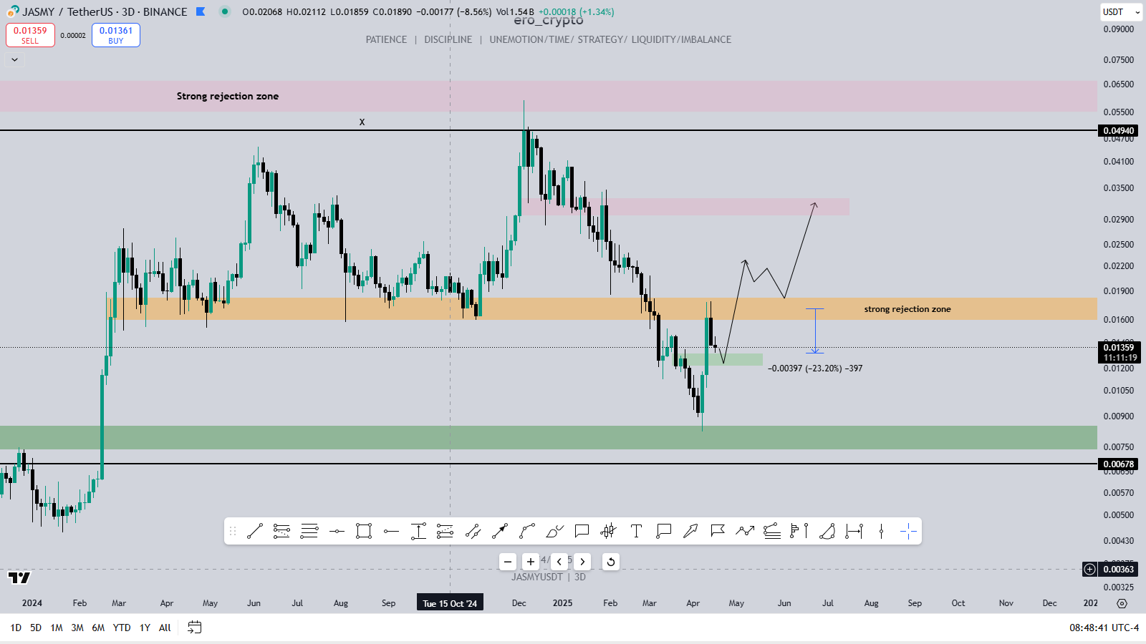The height and width of the screenshot is (644, 1146).
Task: Click the 'Tue 15 Oct '24' date label
Action: point(450,603)
